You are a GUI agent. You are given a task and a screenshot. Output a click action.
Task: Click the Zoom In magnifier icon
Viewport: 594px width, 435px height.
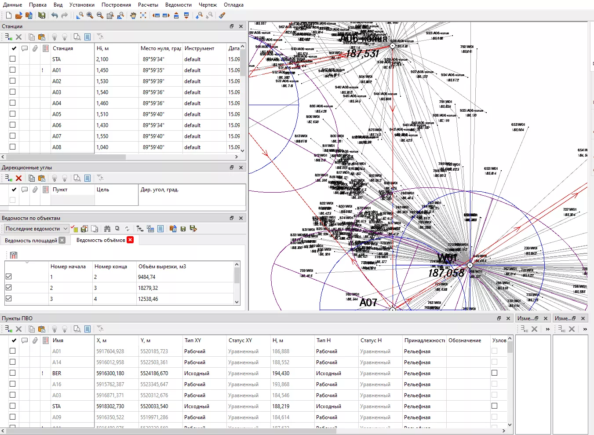[x=90, y=15]
